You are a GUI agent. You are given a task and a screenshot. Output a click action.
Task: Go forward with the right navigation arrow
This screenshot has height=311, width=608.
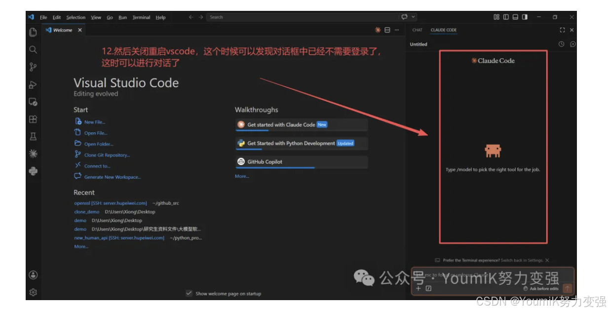tap(201, 17)
